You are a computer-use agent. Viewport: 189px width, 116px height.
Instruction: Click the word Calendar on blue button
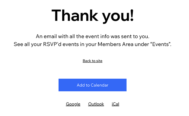[x=99, y=85]
